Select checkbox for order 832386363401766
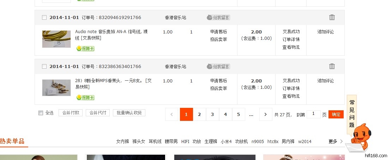 44,66
